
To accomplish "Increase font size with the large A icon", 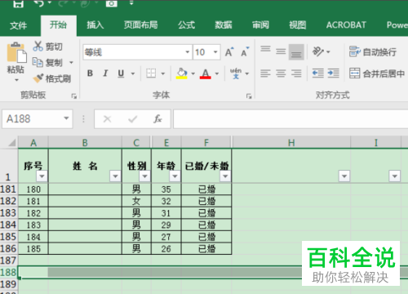I will [229, 51].
